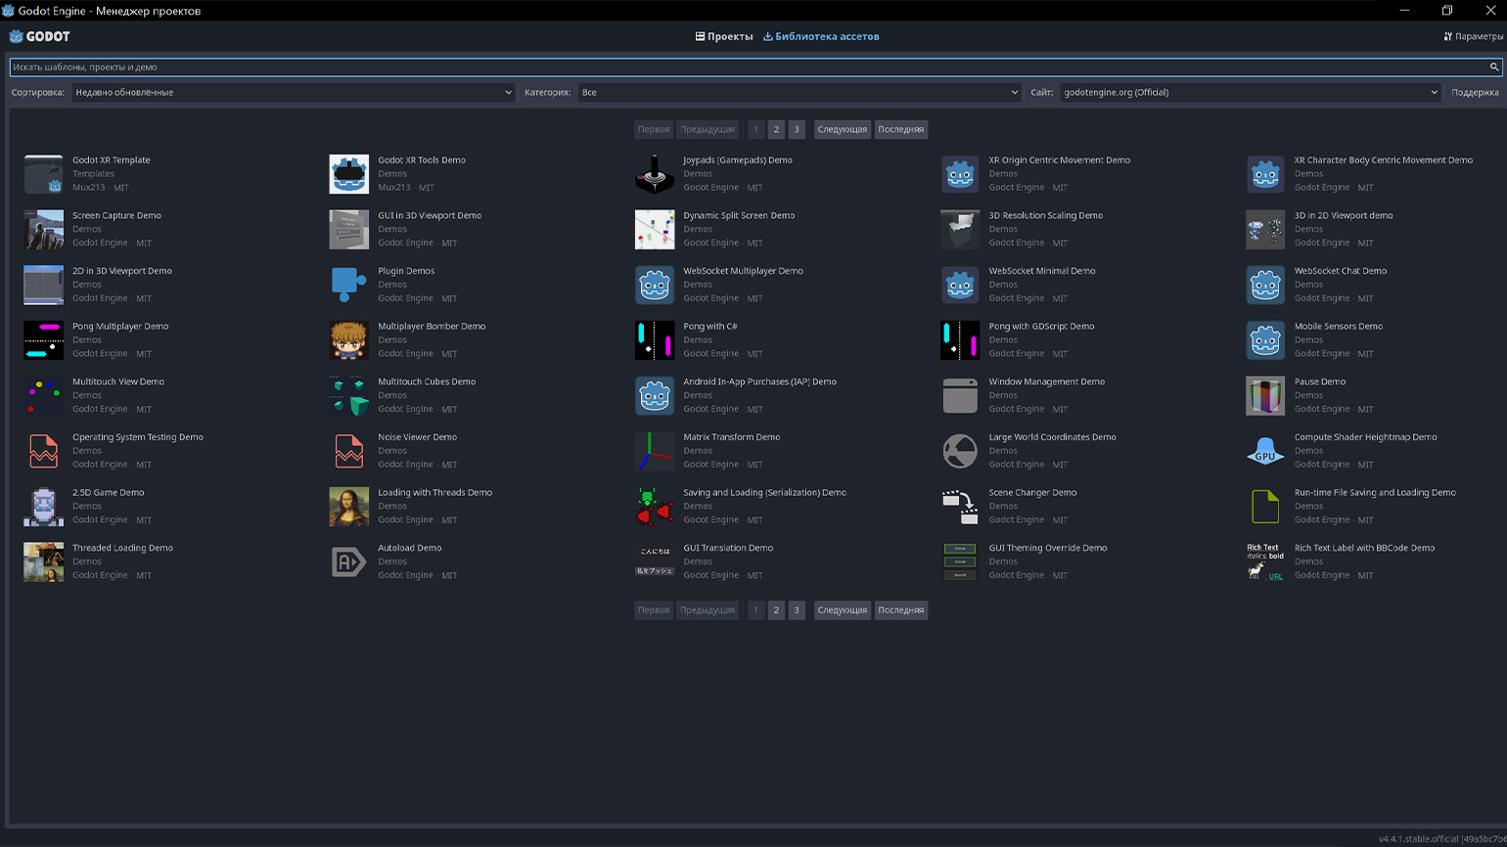Click Templates category under Godot XR Template
The height and width of the screenshot is (847, 1507).
(x=93, y=174)
